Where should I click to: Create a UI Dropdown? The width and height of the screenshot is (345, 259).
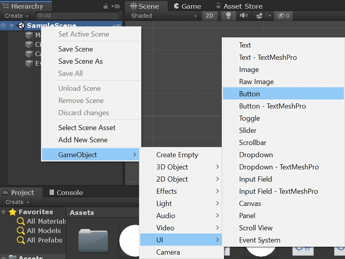[x=284, y=155]
